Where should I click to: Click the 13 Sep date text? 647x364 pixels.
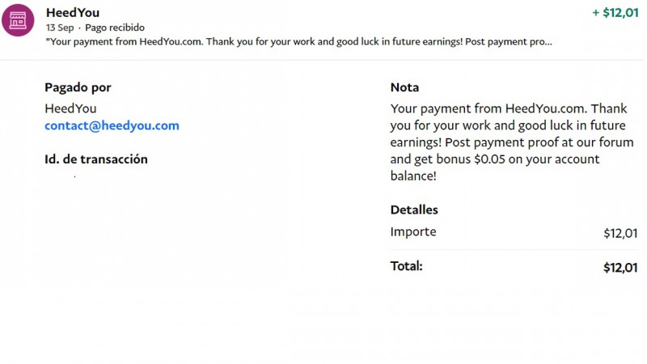tap(59, 28)
